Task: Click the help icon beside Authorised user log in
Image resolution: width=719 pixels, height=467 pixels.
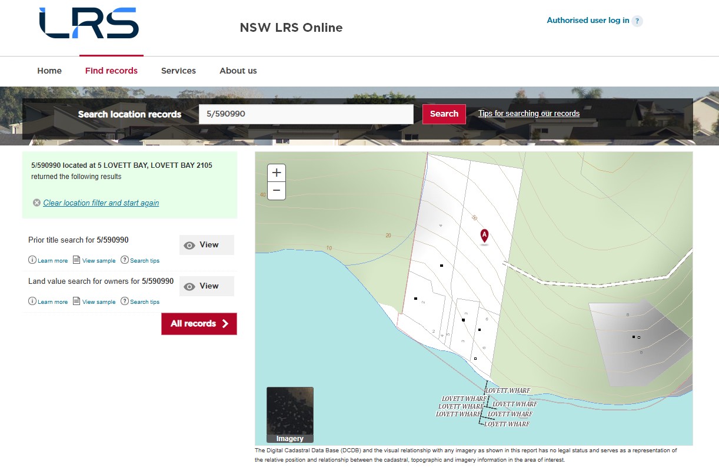Action: tap(637, 21)
